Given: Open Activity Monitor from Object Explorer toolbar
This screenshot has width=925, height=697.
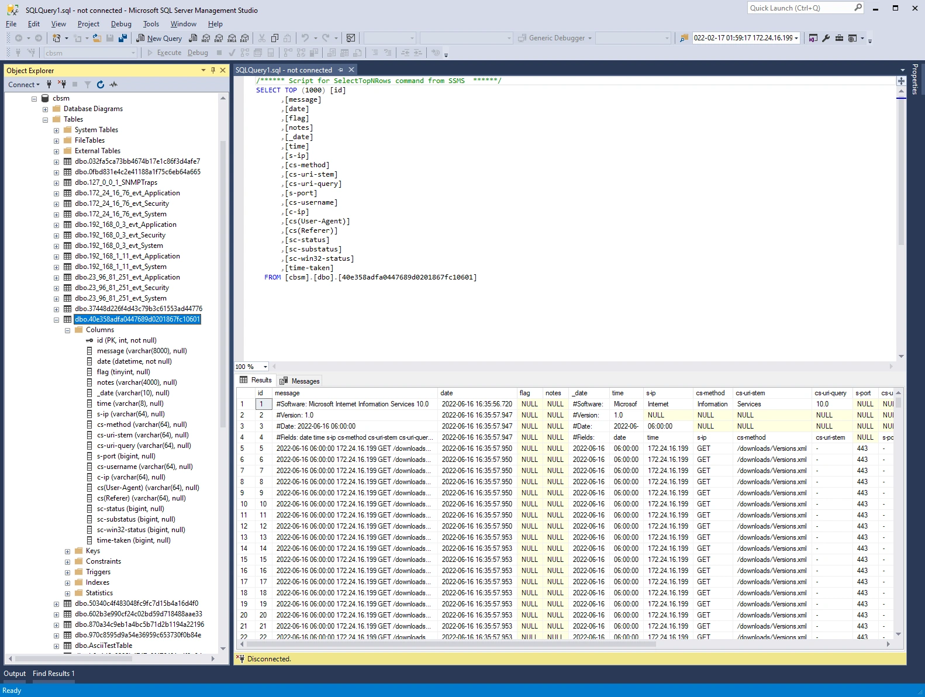Looking at the screenshot, I should 113,85.
